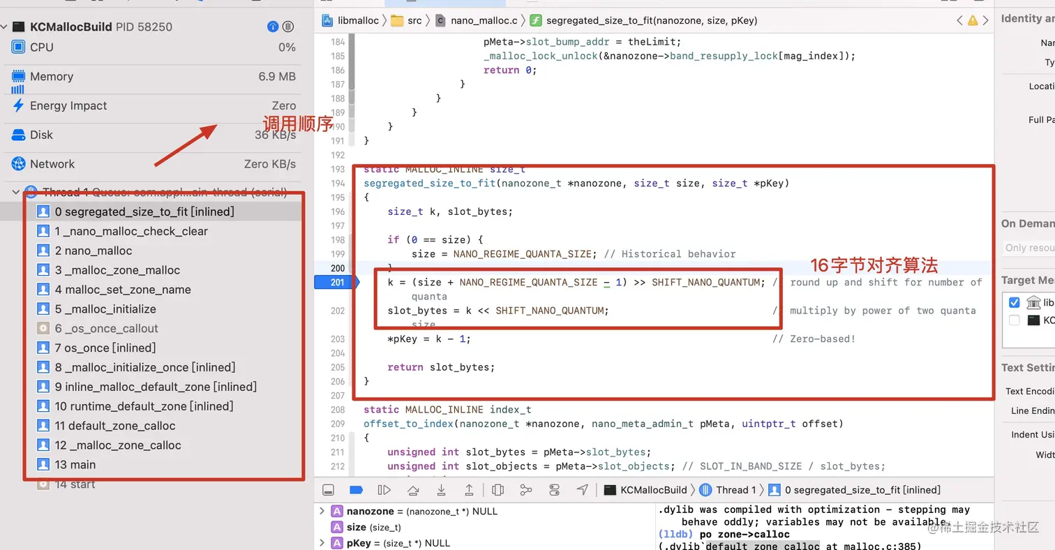
Task: Collapse Thread 1 in the debug navigator
Action: [15, 192]
